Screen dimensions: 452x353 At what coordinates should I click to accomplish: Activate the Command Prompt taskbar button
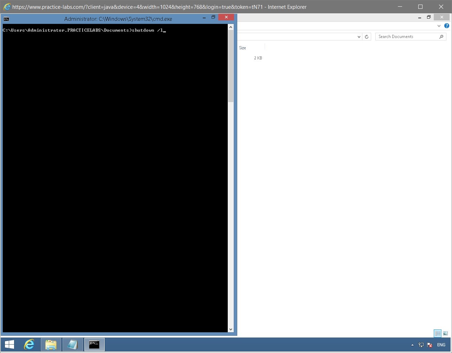tap(94, 345)
